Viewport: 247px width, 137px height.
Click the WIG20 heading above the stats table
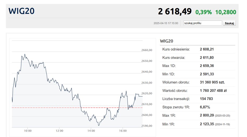[166, 41]
